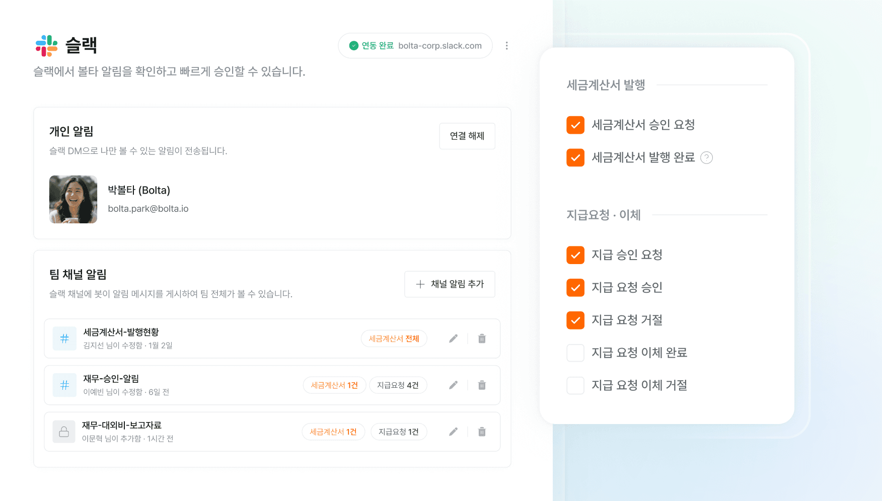Click the 팀 채널 알림 heading

click(78, 275)
